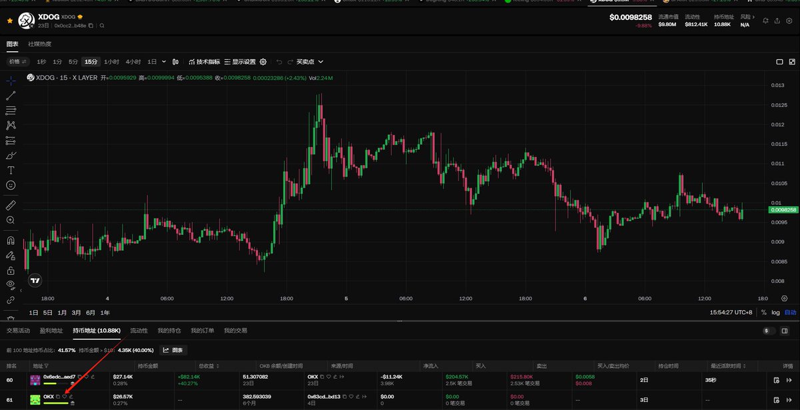Toggle stay-in-drawing-mode lock pencil
The image size is (800, 410).
tap(11, 255)
